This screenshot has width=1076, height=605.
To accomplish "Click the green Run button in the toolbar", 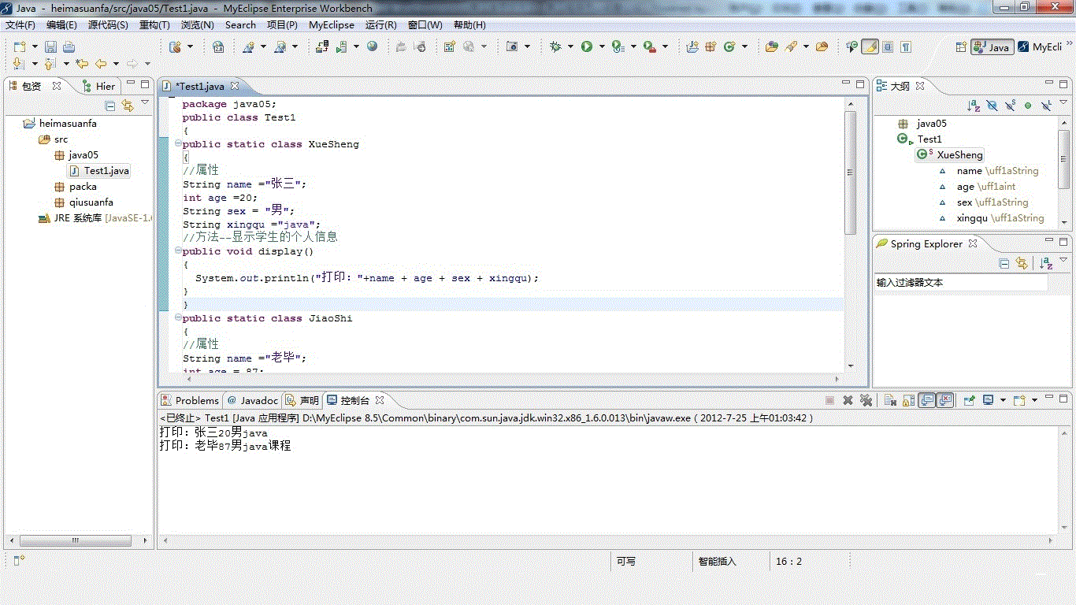I will [587, 47].
